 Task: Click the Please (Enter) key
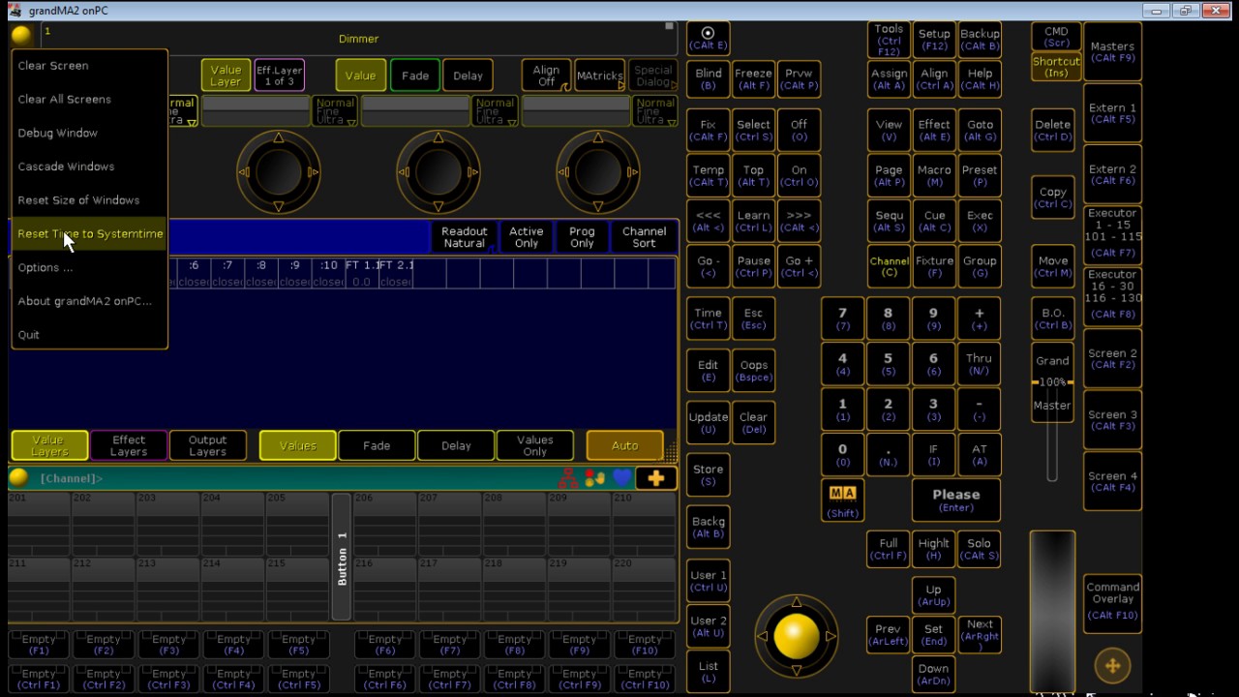[955, 500]
